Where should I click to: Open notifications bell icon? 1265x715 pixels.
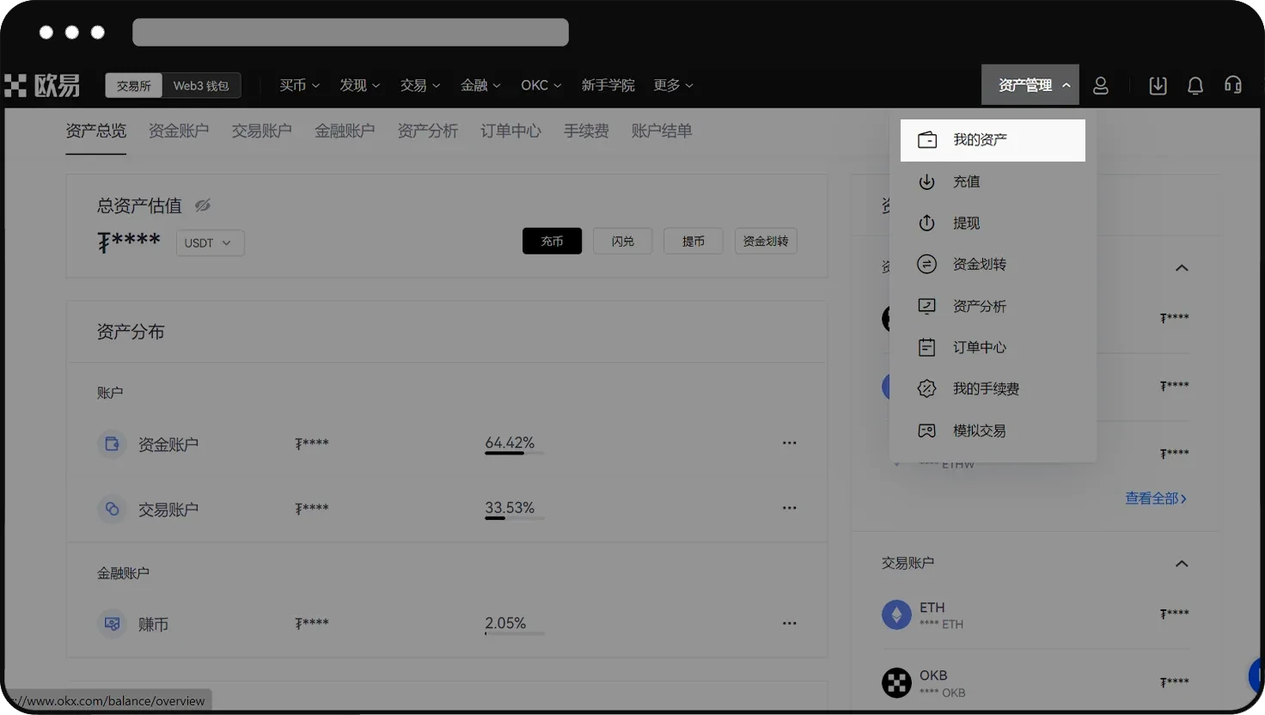(1195, 86)
